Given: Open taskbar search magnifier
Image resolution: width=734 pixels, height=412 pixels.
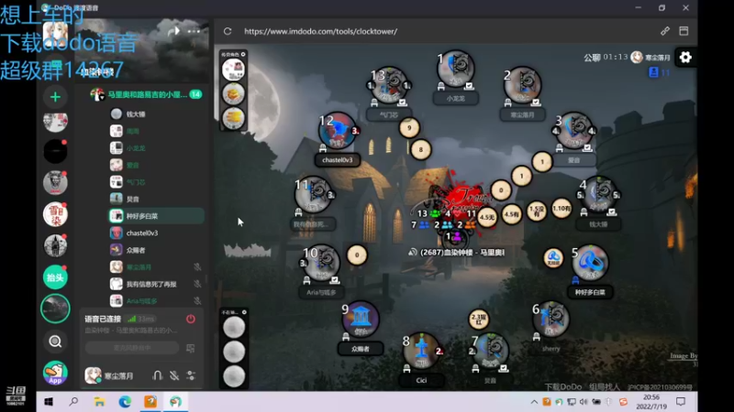Looking at the screenshot, I should [x=73, y=402].
